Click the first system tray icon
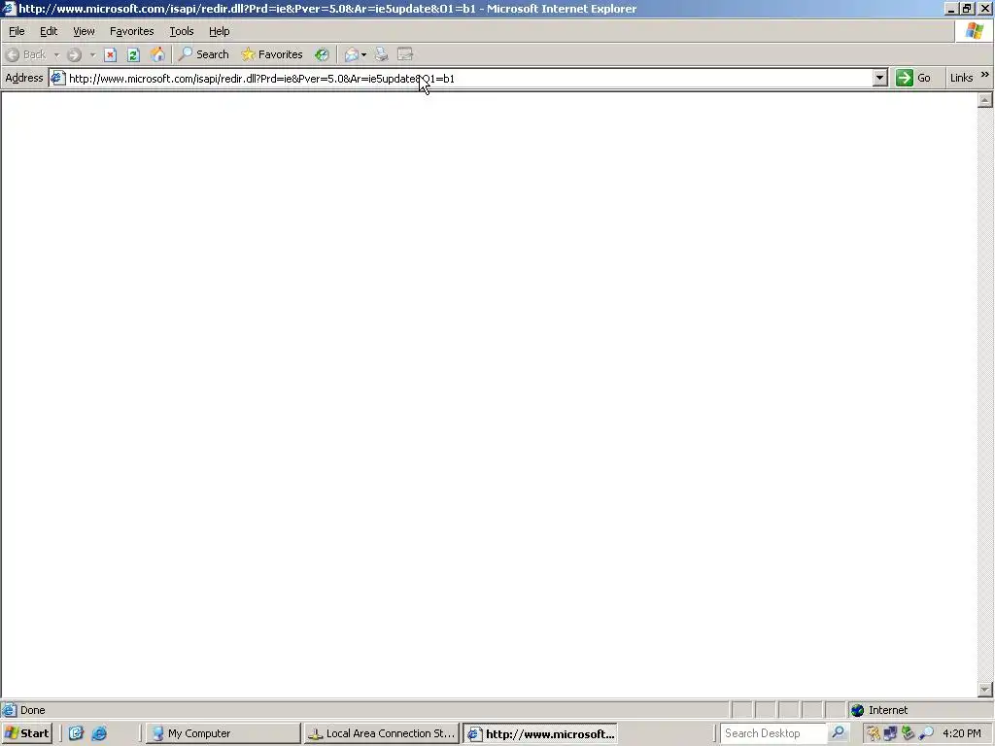The height and width of the screenshot is (746, 995). point(874,733)
